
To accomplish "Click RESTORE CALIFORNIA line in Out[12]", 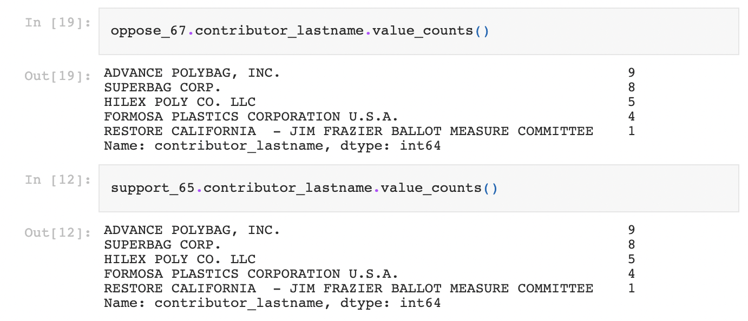I will [x=349, y=289].
